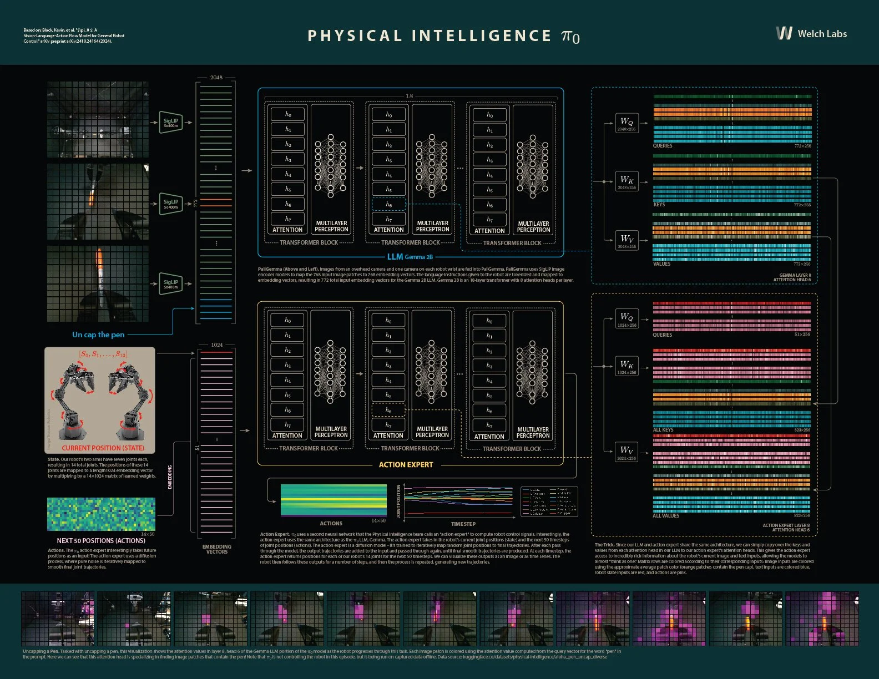
Task: Click the 'ACTION EXPERT' box label
Action: tap(406, 465)
